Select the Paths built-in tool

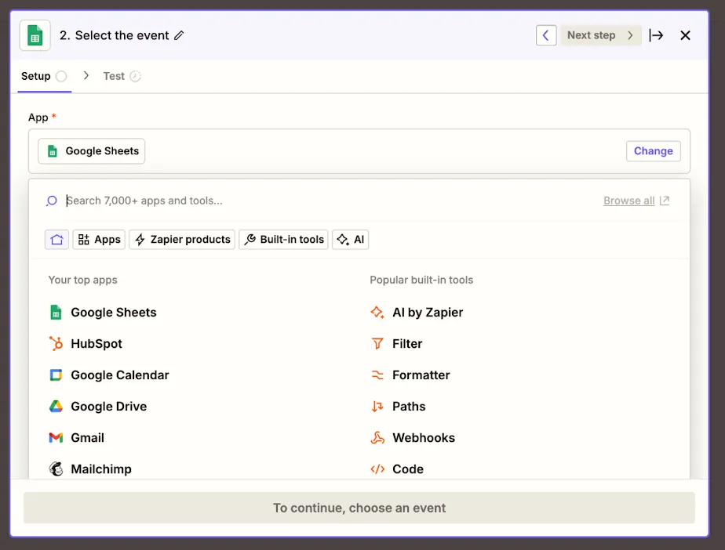pos(409,407)
